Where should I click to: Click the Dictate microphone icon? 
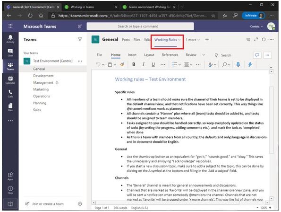coord(238,64)
